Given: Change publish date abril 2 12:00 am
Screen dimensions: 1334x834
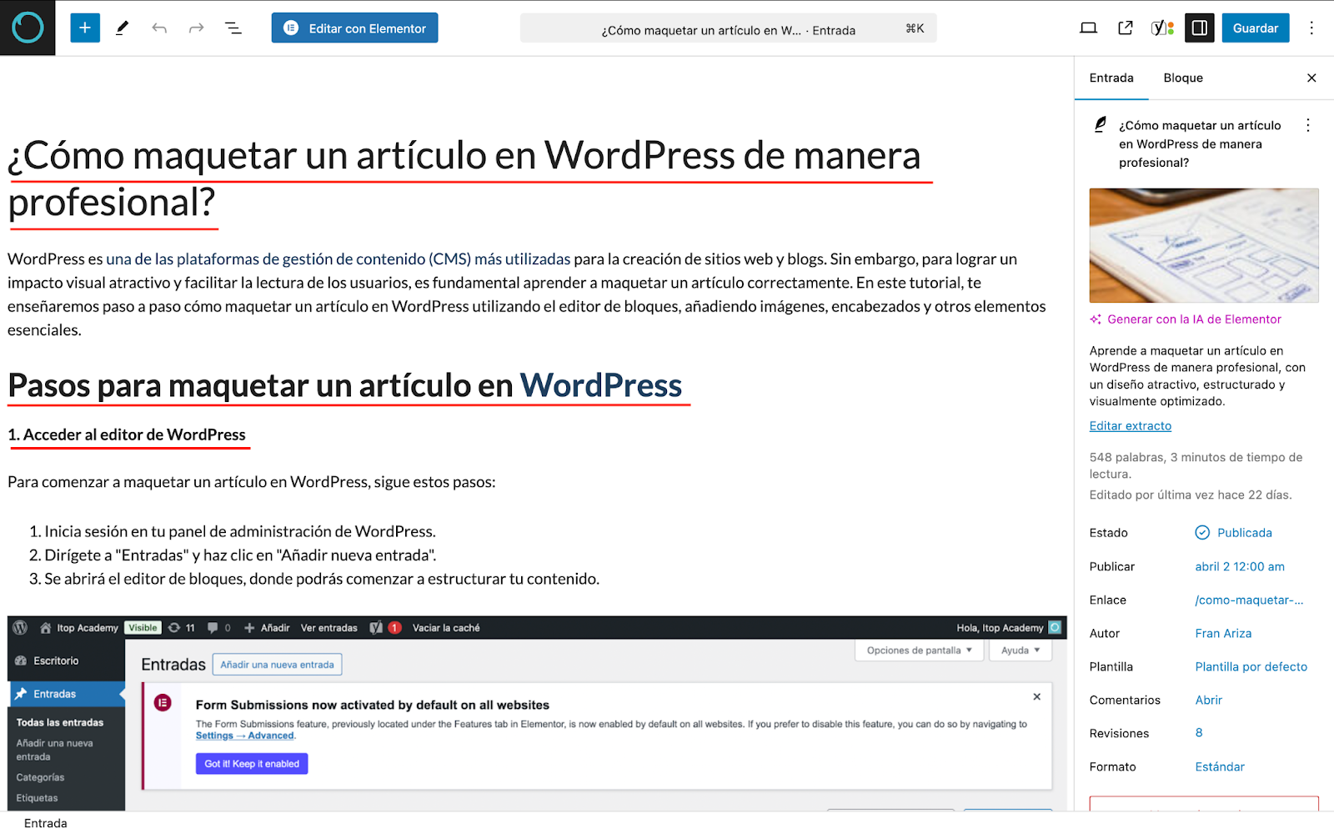Looking at the screenshot, I should point(1240,566).
